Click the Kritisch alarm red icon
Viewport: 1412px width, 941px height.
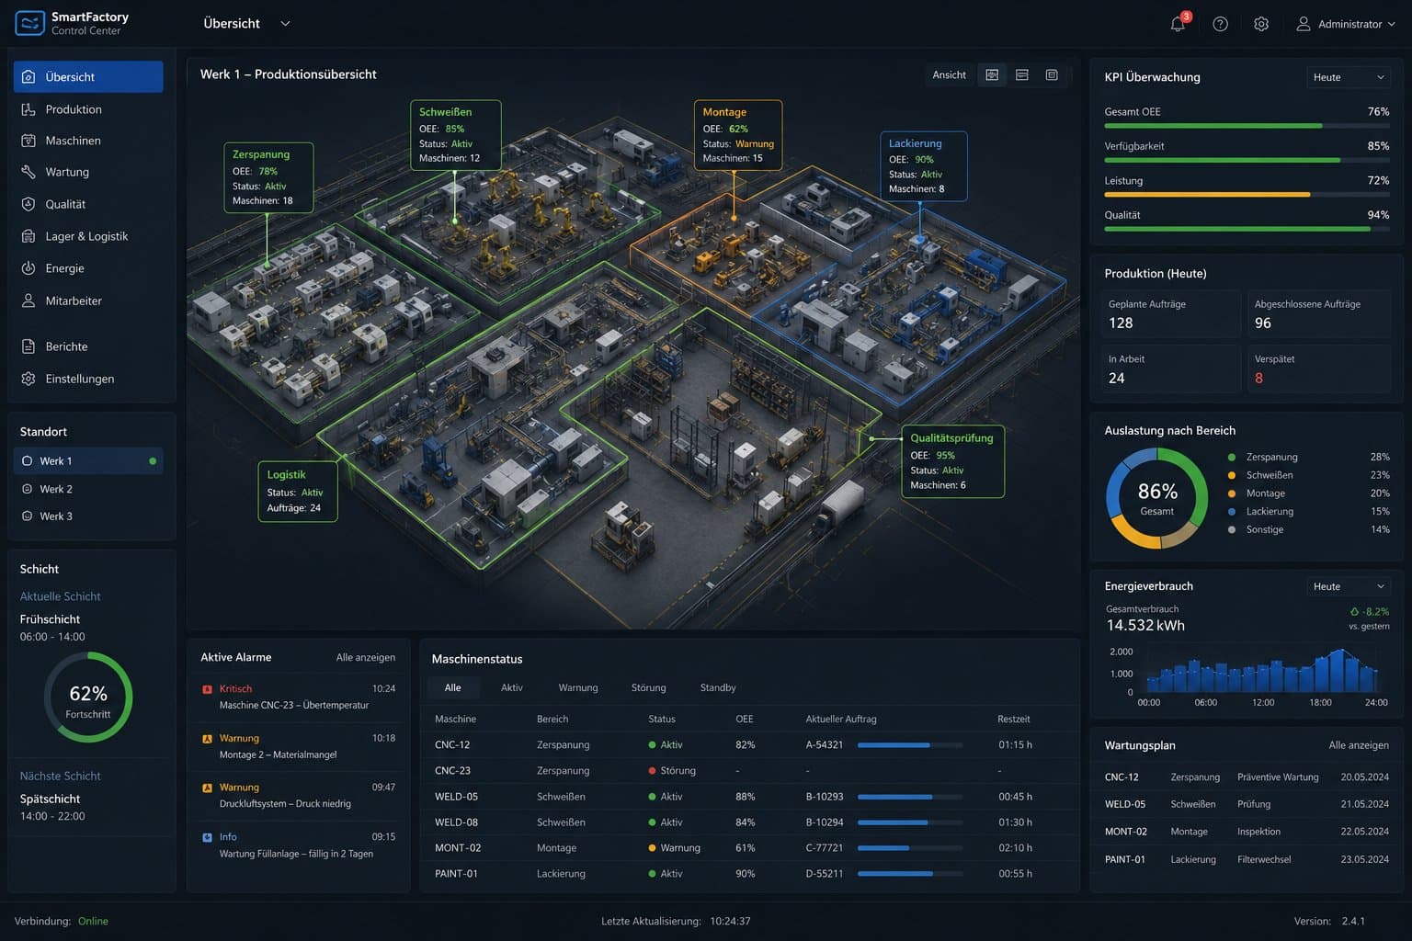[207, 689]
